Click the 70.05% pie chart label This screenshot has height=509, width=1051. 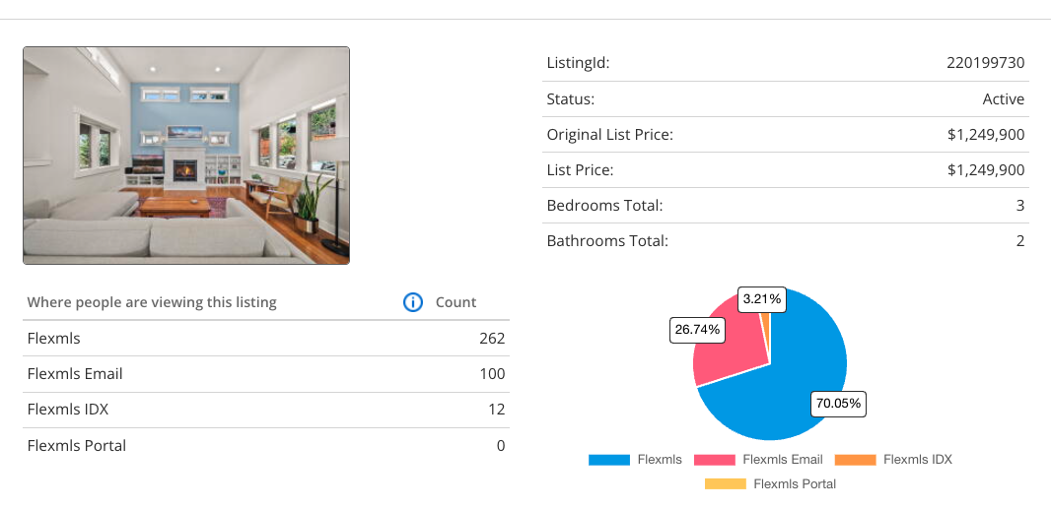click(x=838, y=403)
